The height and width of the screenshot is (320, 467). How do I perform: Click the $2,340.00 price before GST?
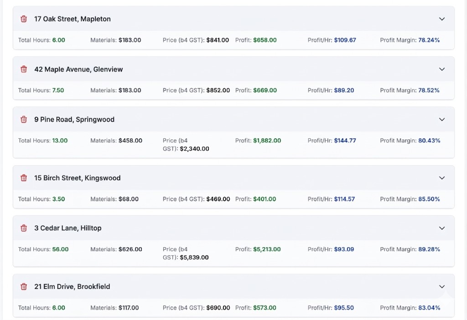[194, 149]
